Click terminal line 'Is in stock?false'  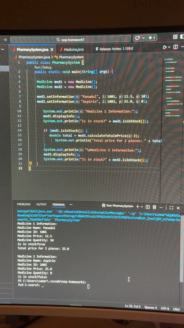point(32,277)
